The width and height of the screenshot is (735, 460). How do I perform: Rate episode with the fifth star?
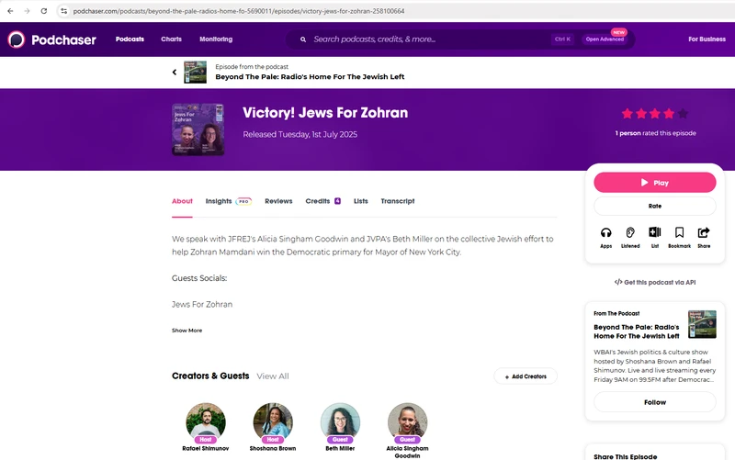click(x=683, y=114)
